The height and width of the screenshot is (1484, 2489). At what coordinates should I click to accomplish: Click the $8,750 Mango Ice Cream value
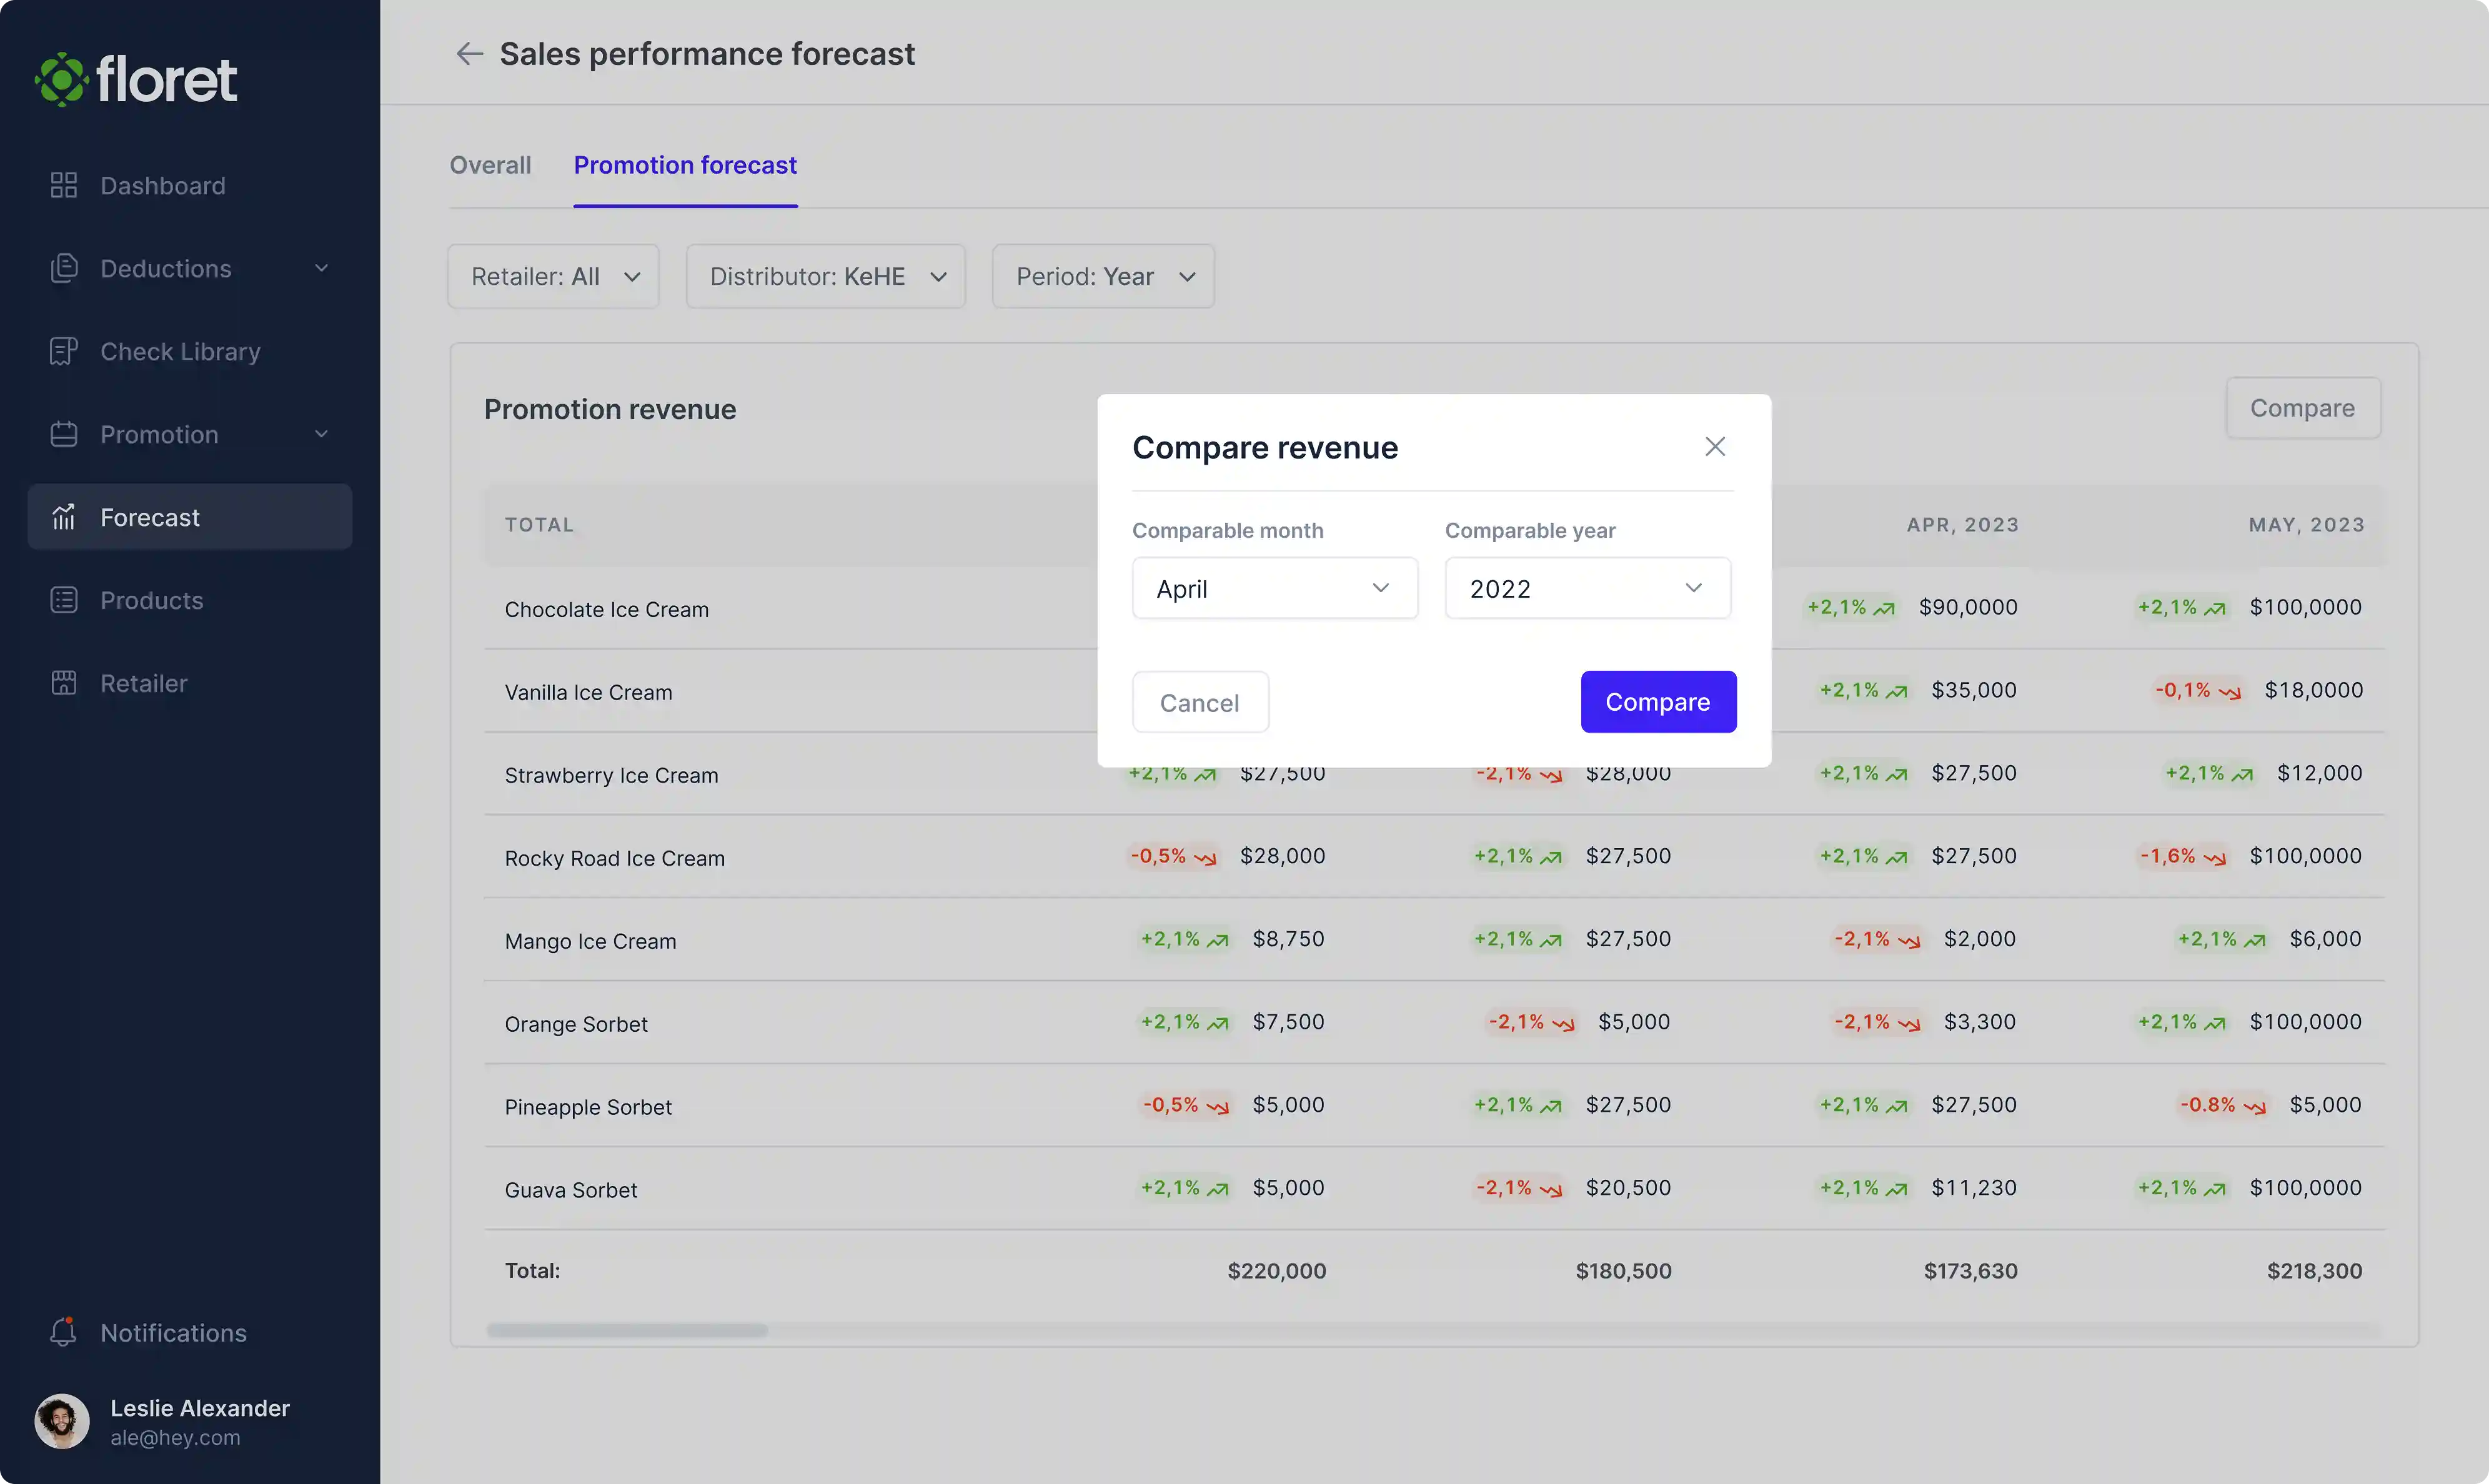pos(1288,938)
